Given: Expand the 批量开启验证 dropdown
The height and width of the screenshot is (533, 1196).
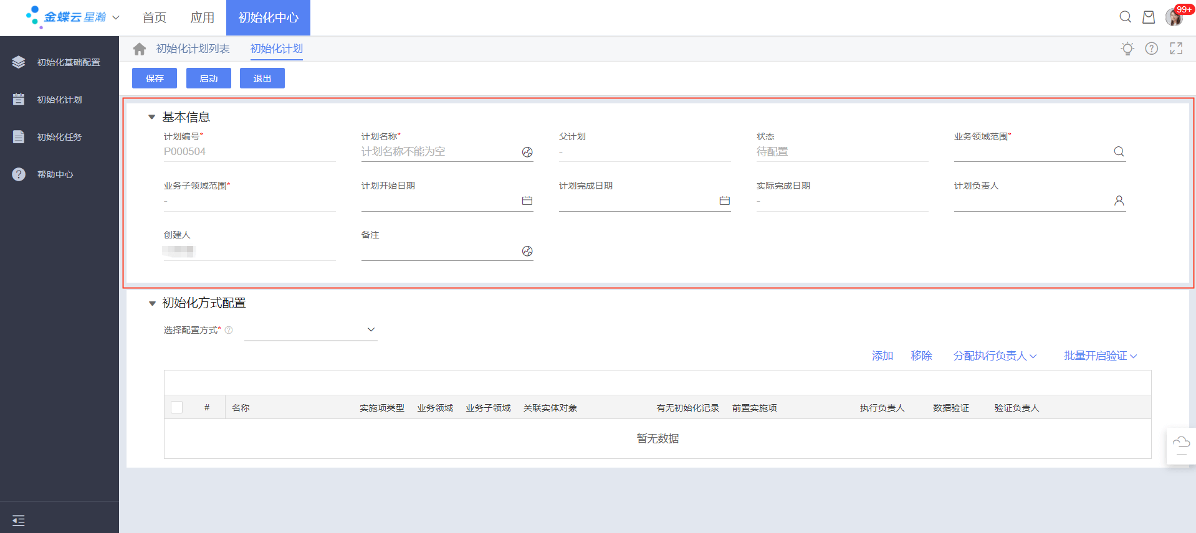Looking at the screenshot, I should pos(1100,356).
